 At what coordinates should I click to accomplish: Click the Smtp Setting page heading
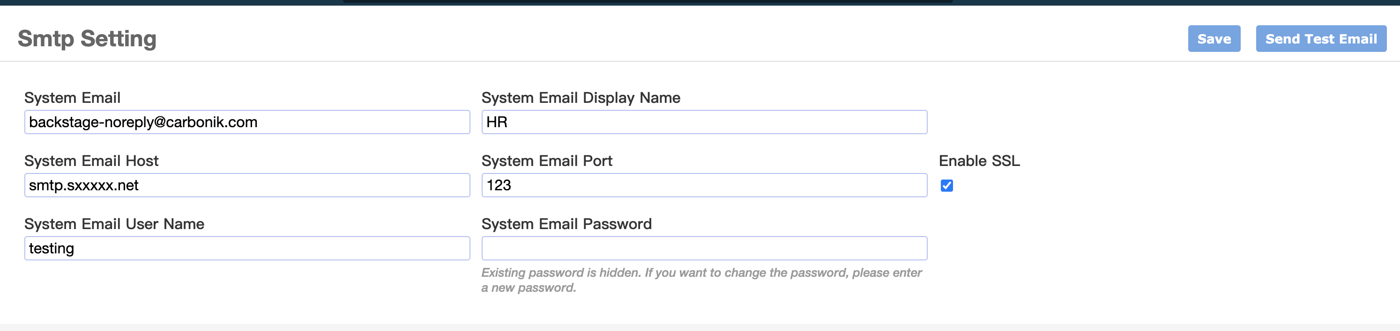87,38
